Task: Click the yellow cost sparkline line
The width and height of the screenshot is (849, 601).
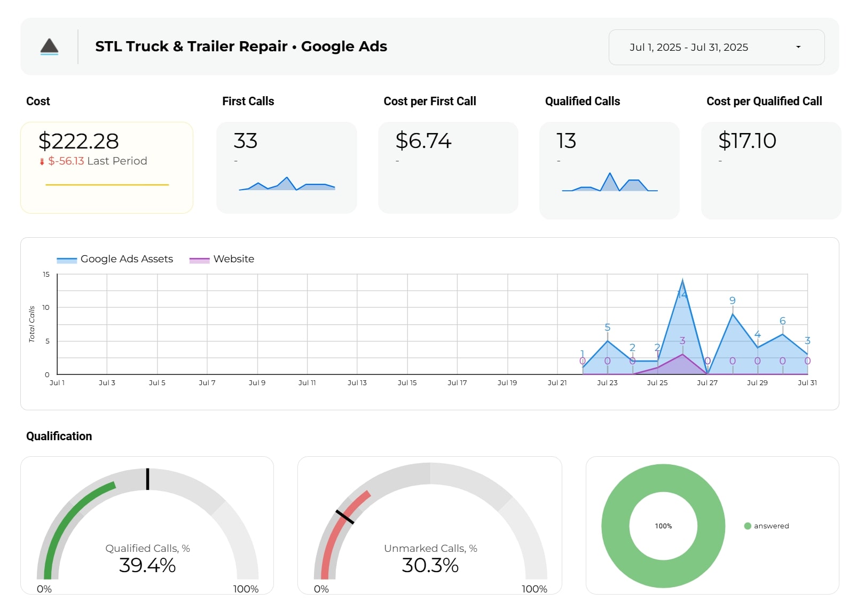Action: click(x=107, y=185)
